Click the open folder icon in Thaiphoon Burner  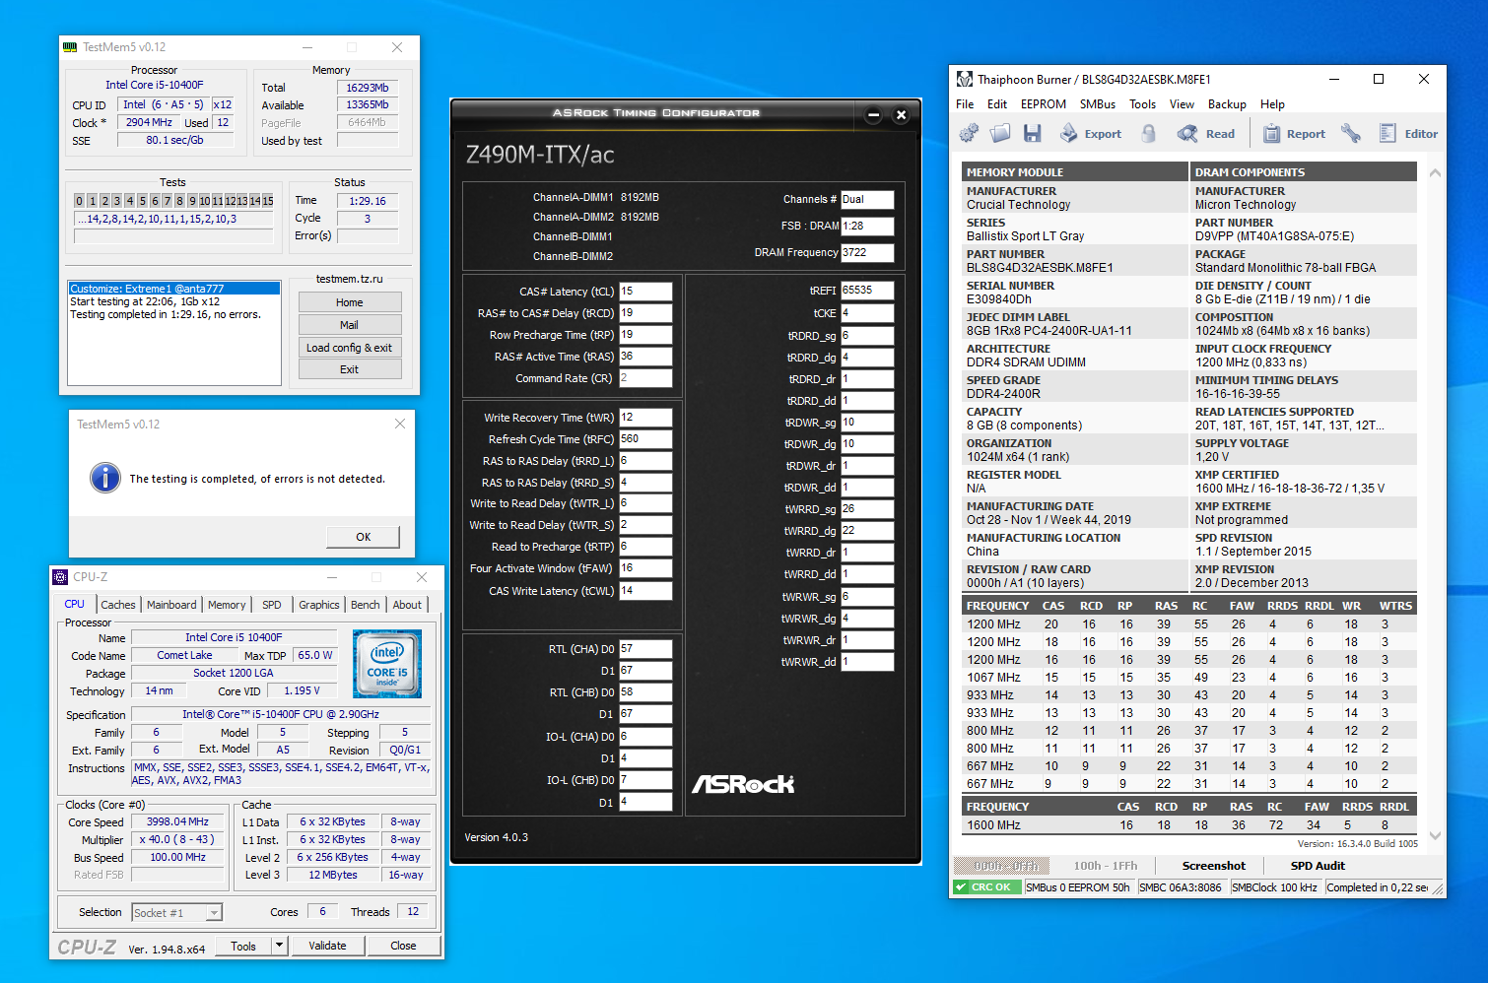[x=1001, y=133]
